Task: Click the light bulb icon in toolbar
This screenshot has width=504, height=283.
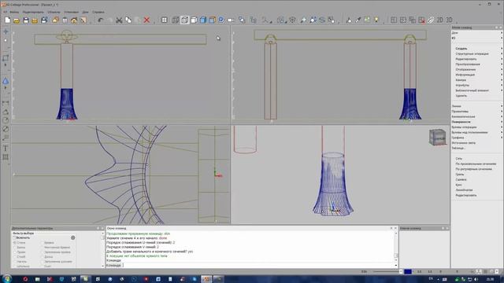Action: pyautogui.click(x=376, y=20)
